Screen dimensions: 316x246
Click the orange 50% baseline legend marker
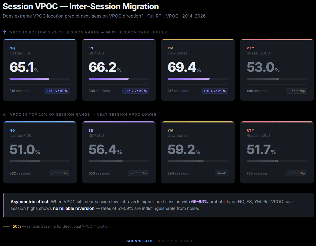click(x=6, y=226)
